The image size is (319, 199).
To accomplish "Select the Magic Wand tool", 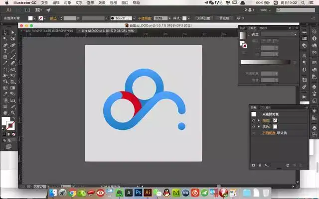I will [5, 39].
